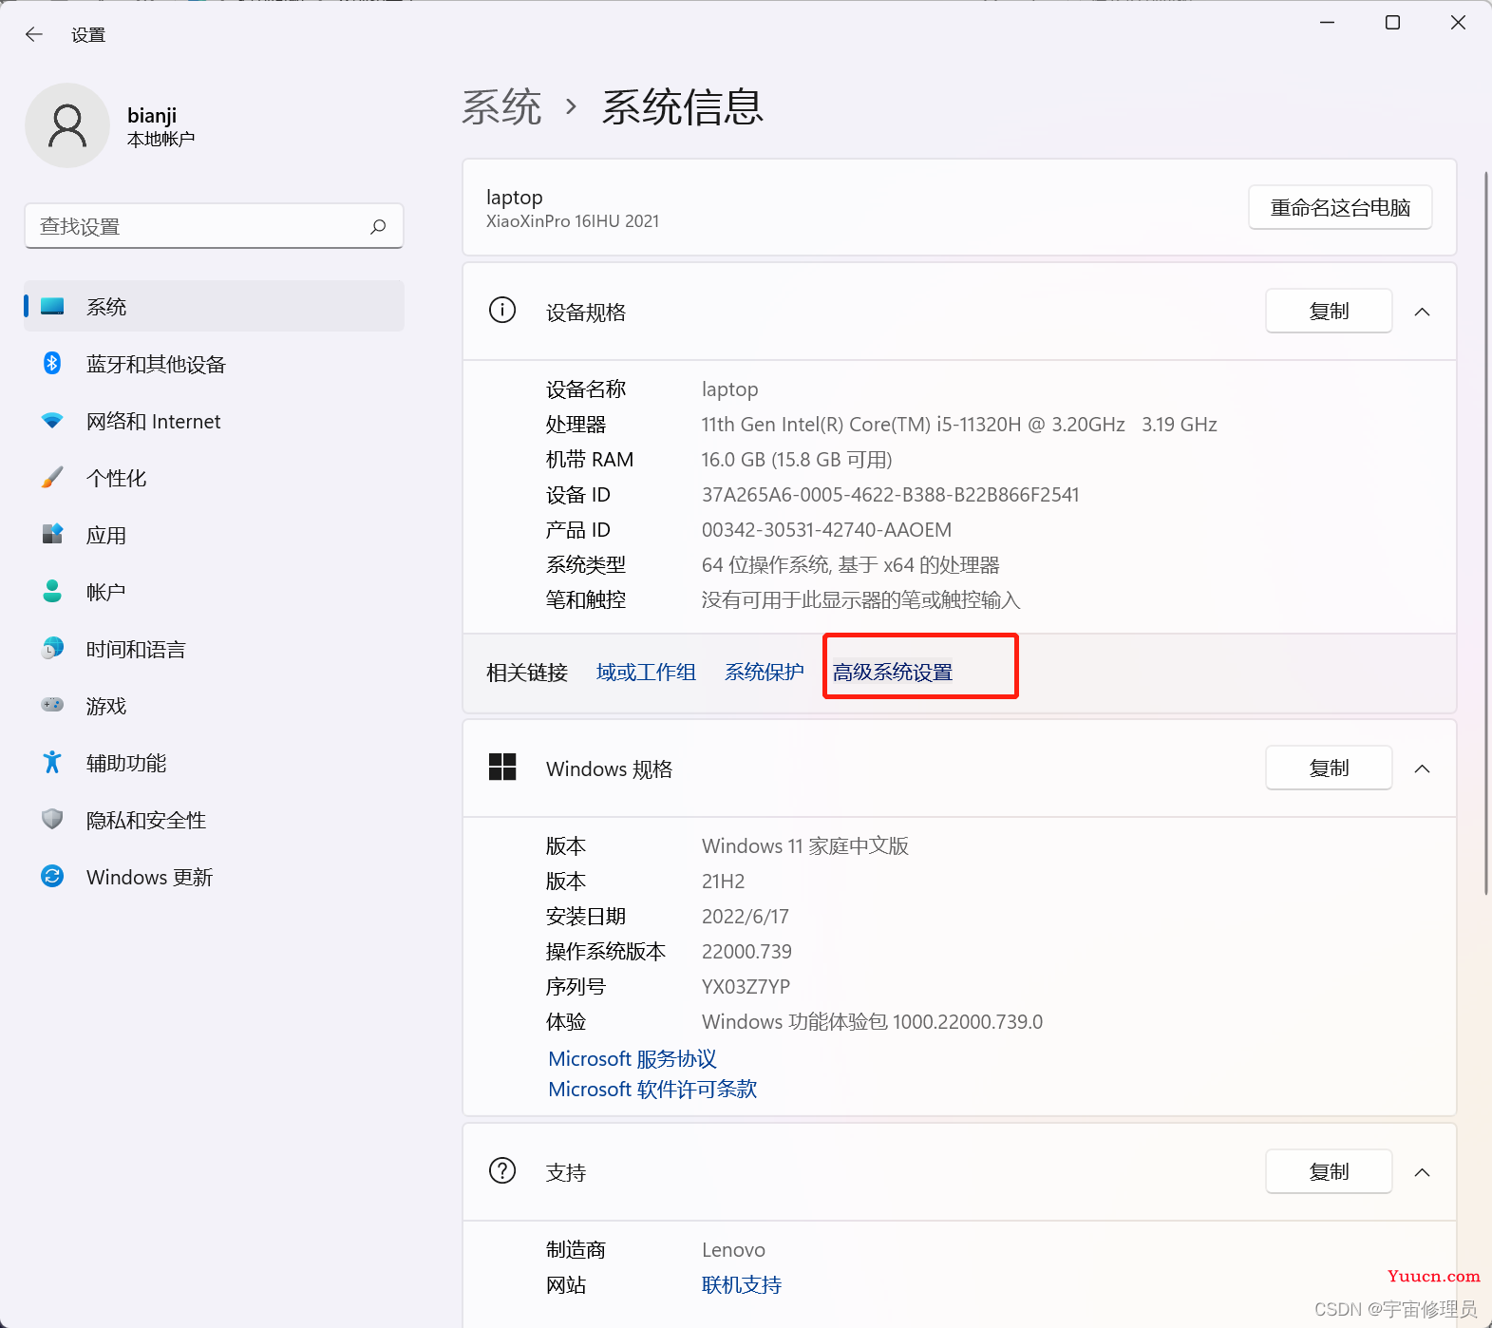
Task: Click 重命名这台电脑 button
Action: pos(1340,207)
